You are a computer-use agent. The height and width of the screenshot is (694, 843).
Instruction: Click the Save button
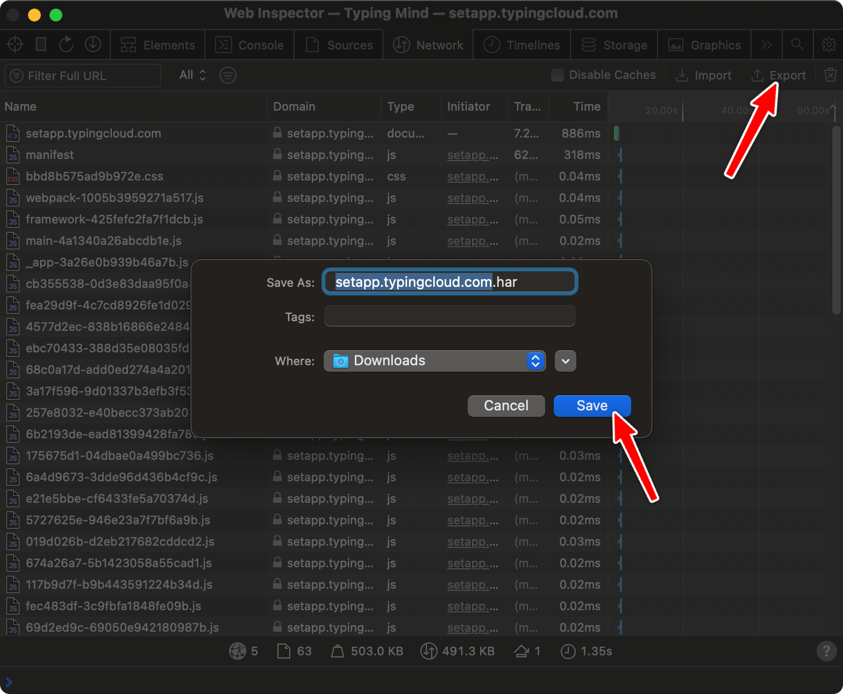point(592,406)
